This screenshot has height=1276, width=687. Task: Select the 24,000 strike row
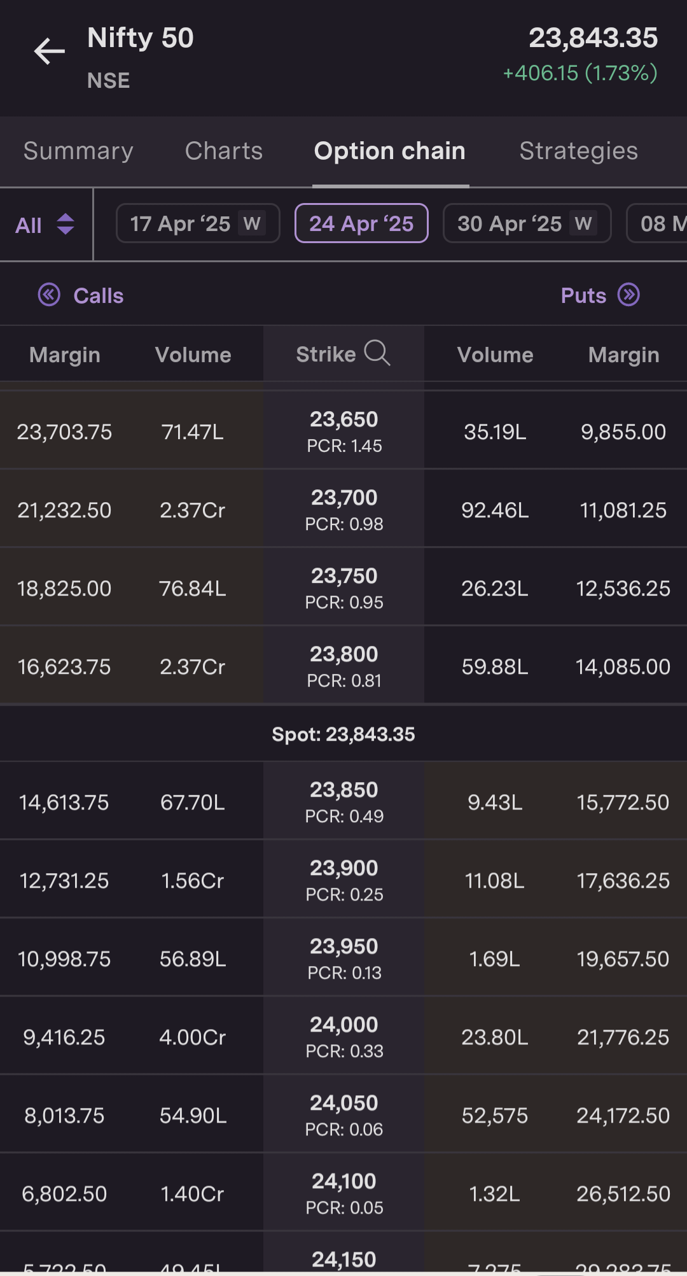coord(344,1036)
